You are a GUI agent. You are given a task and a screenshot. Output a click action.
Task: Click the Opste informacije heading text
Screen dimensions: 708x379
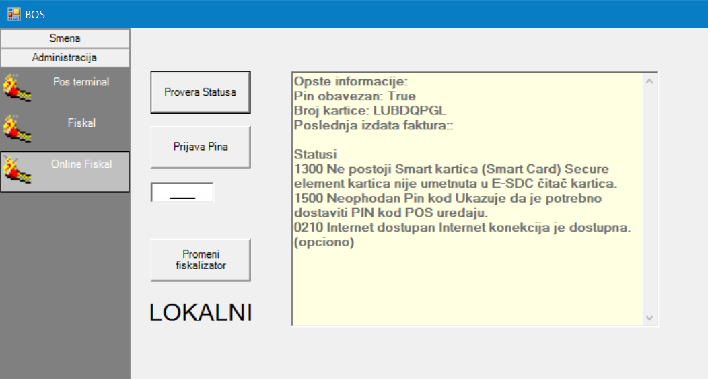coord(351,82)
